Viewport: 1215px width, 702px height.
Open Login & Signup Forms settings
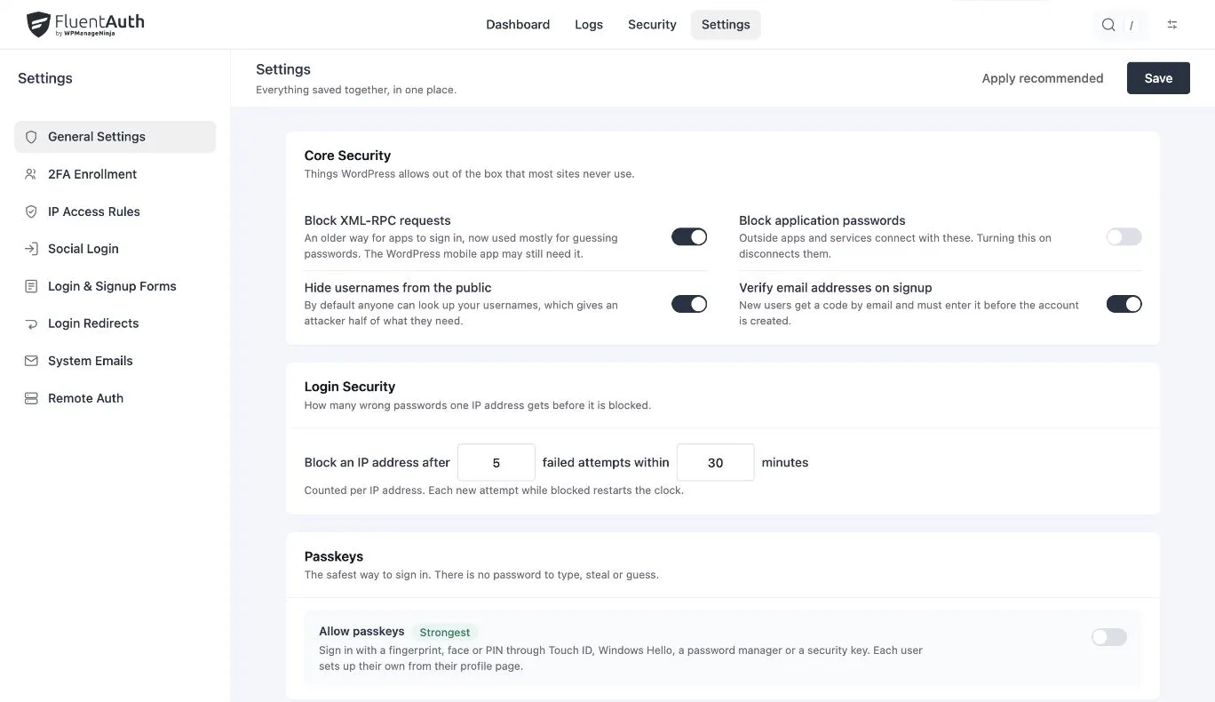pos(115,286)
